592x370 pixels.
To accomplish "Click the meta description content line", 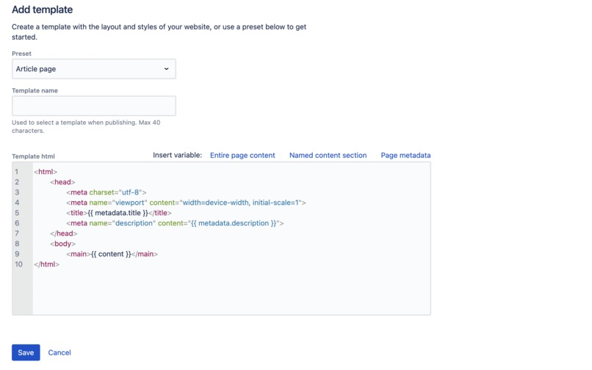I will [x=175, y=223].
